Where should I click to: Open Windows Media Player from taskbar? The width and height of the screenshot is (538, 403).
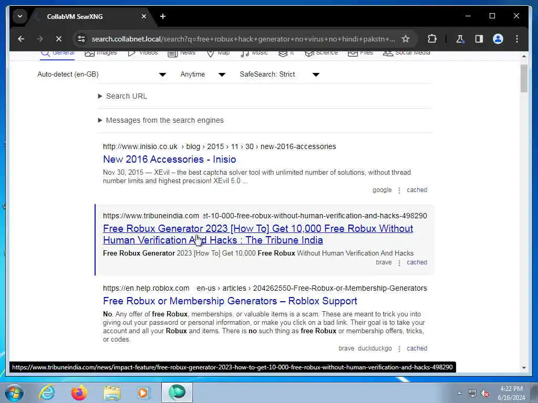143,393
